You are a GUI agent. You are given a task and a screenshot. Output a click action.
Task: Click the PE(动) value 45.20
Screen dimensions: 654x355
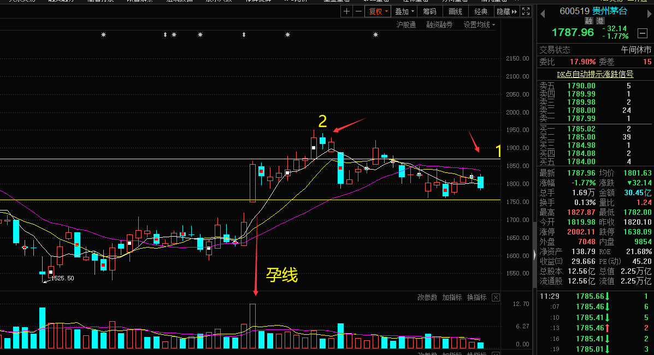(642, 261)
